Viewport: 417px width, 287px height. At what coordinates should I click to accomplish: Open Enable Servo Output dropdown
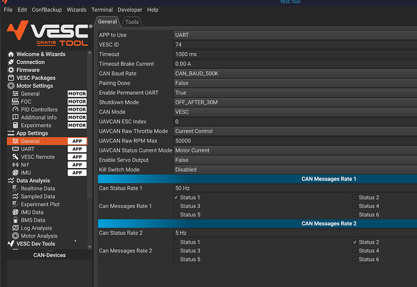(x=295, y=160)
